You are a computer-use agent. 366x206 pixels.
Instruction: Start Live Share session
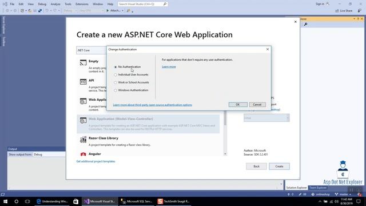344,11
